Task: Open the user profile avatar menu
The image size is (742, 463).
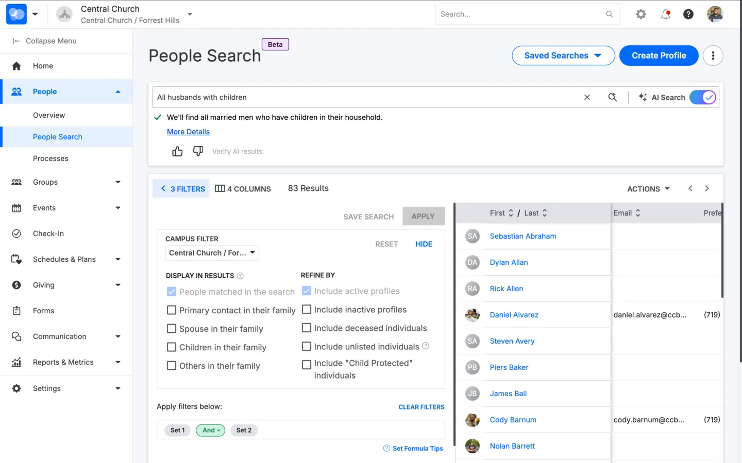Action: (715, 14)
